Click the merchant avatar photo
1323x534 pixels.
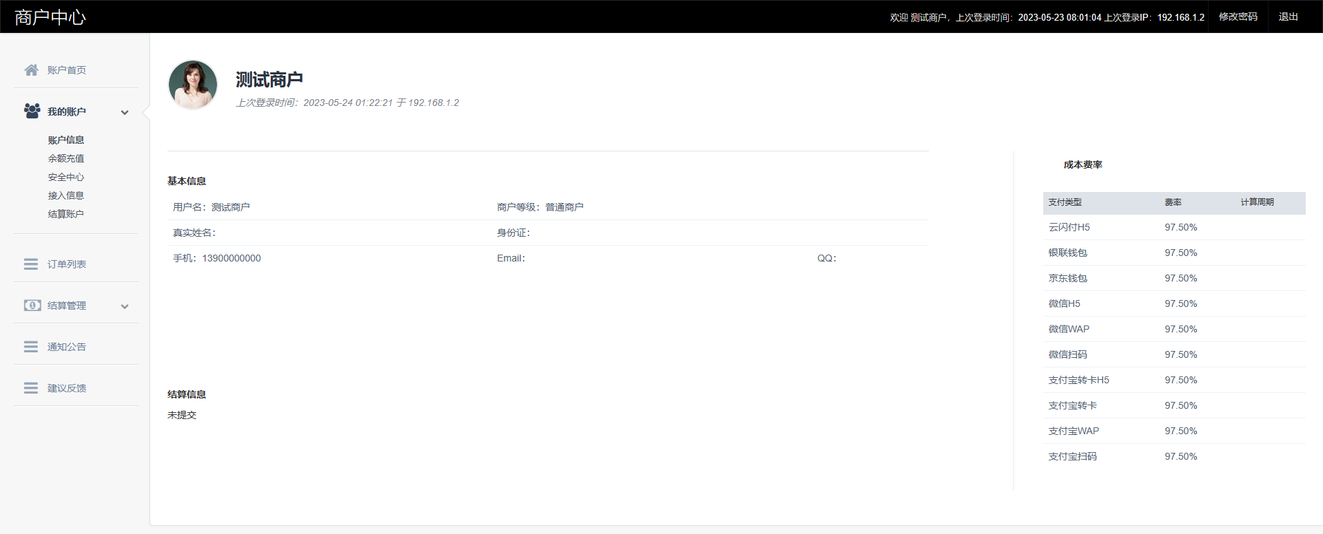point(193,85)
